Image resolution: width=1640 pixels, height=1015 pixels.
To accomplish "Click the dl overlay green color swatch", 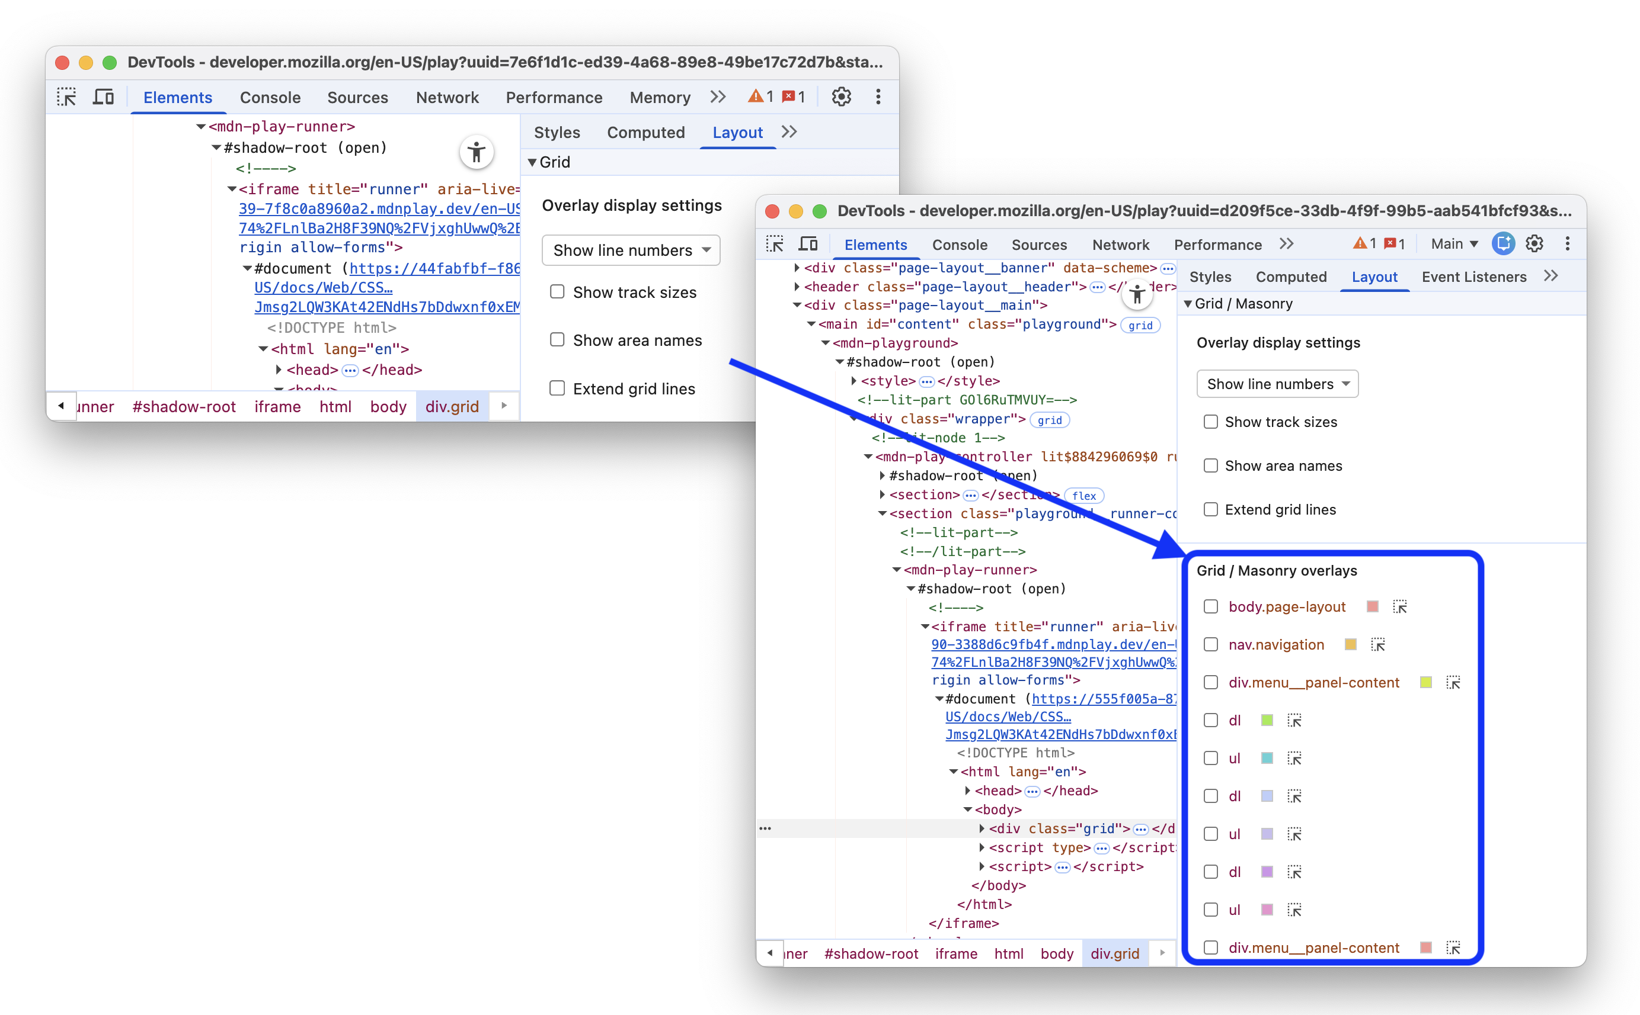I will [x=1266, y=720].
